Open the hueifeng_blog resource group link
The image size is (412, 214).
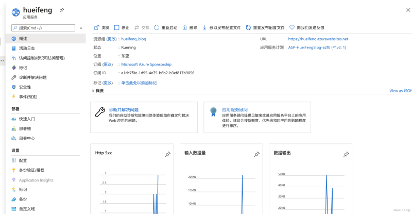click(x=133, y=39)
